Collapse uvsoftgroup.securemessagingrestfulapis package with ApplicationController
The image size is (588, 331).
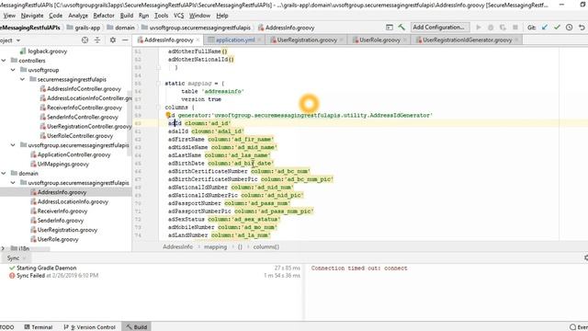13,145
